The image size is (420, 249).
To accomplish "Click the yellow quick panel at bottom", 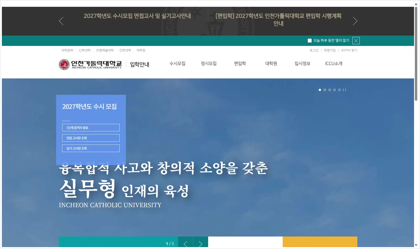I will point(320,242).
